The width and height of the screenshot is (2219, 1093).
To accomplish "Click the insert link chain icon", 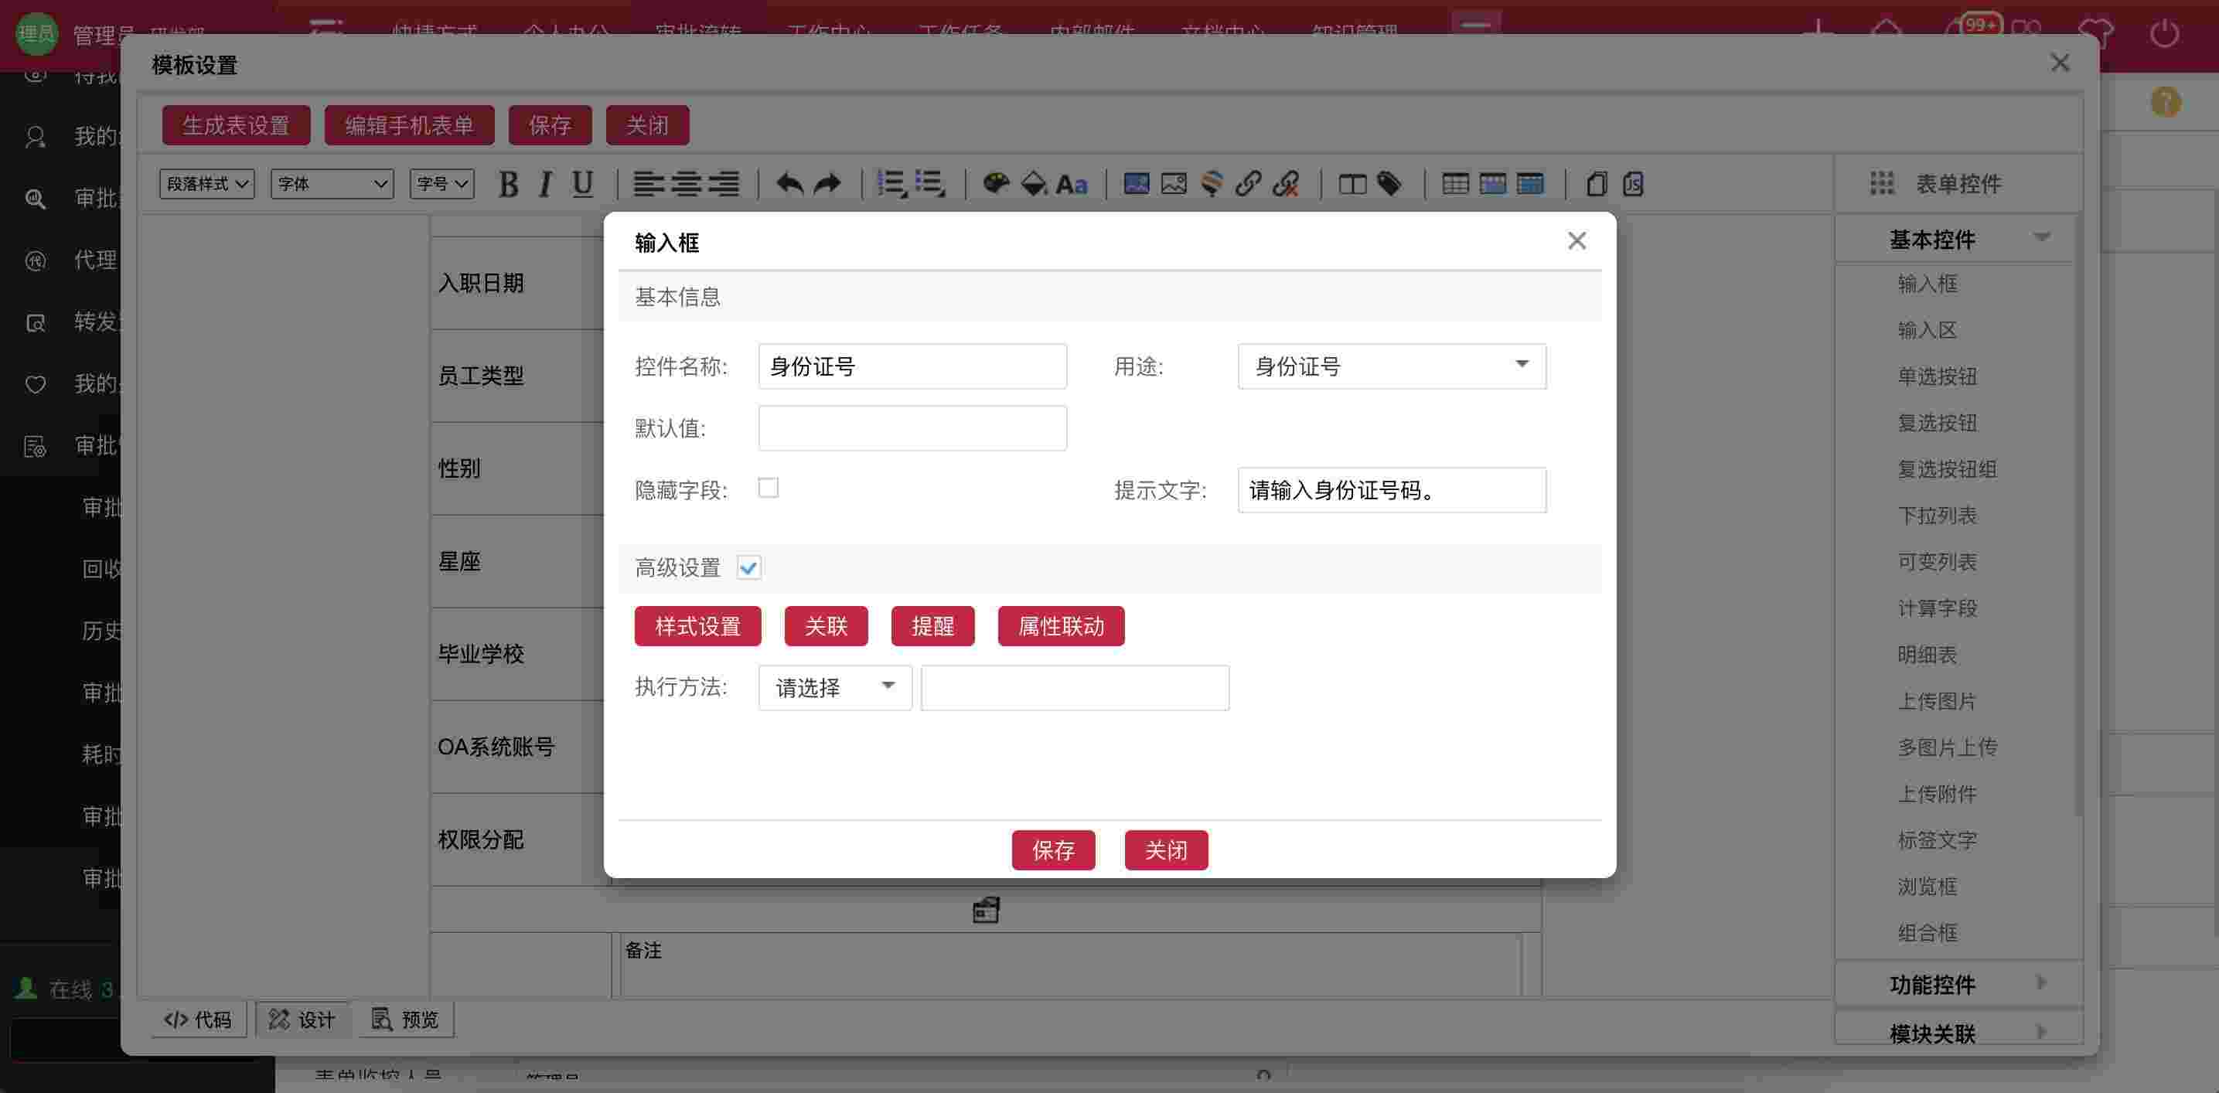I will point(1247,183).
